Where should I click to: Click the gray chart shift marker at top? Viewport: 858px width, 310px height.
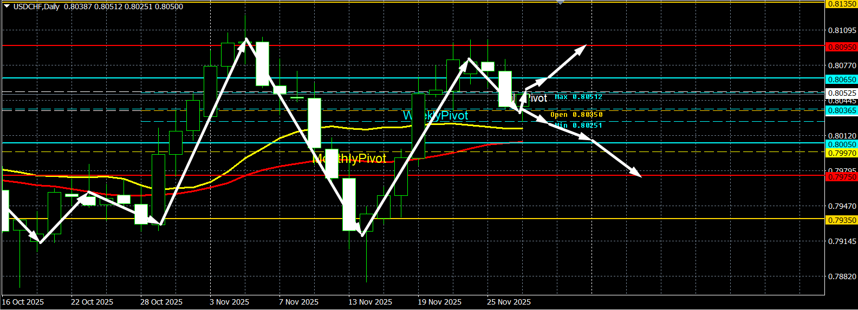tap(561, 3)
